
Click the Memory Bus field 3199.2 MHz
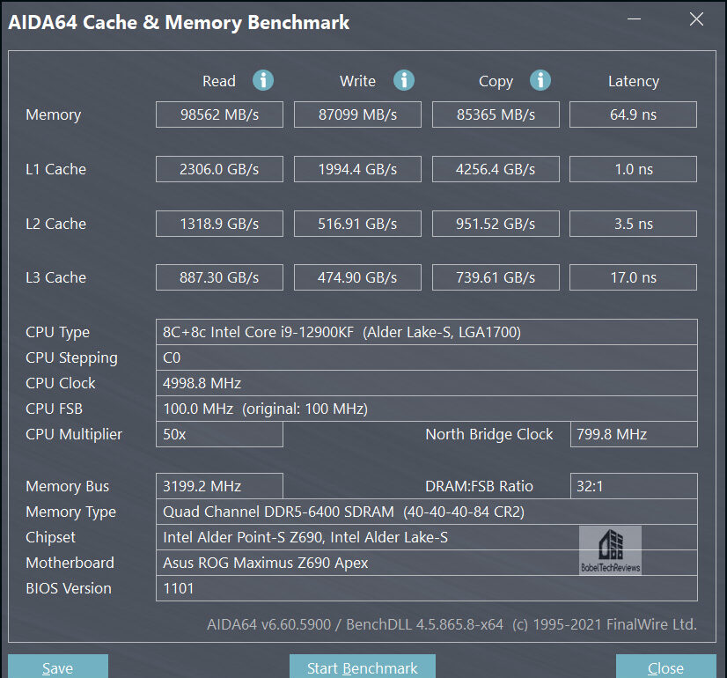pyautogui.click(x=219, y=486)
